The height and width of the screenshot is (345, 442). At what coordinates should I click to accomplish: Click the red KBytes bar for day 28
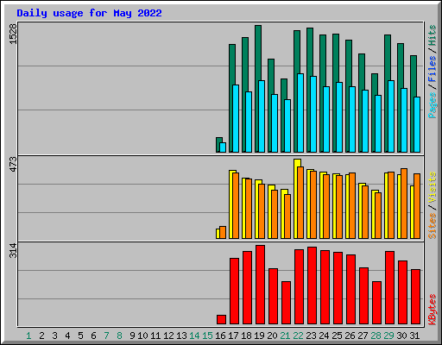(376, 303)
